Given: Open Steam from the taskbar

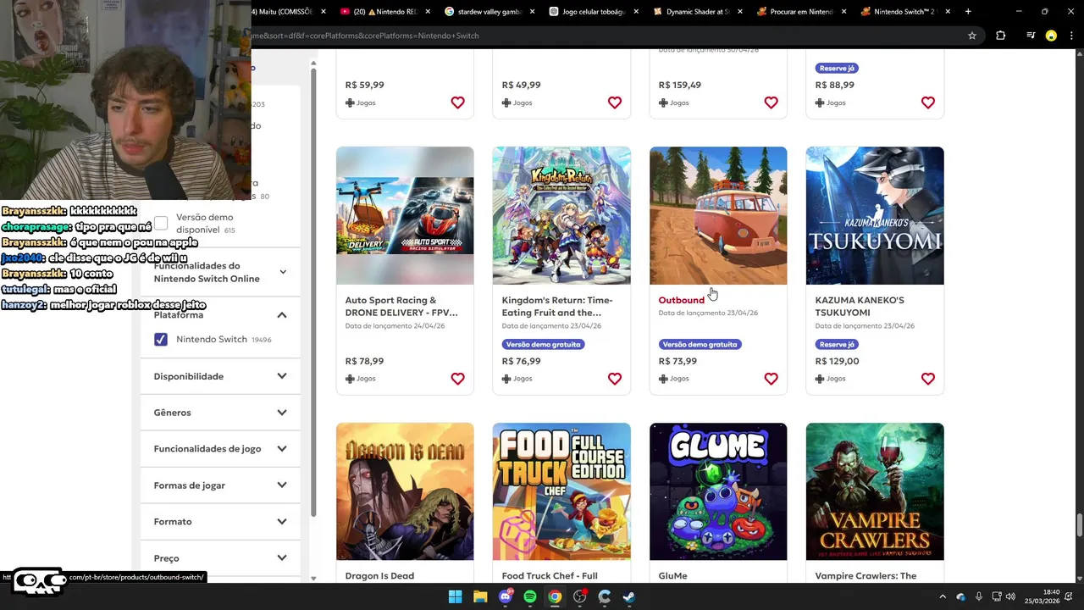Looking at the screenshot, I should point(629,596).
